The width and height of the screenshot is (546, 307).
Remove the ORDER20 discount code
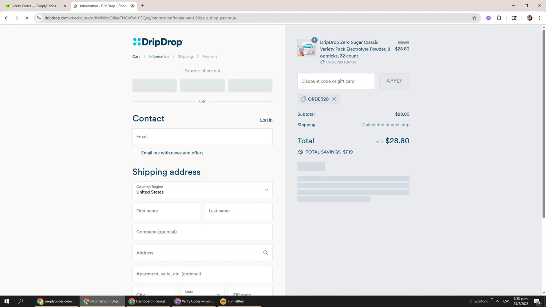click(334, 99)
